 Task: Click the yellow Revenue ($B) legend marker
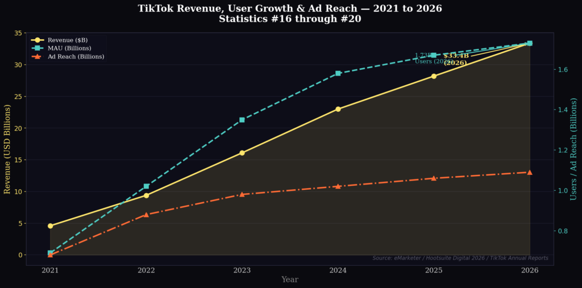[38, 40]
